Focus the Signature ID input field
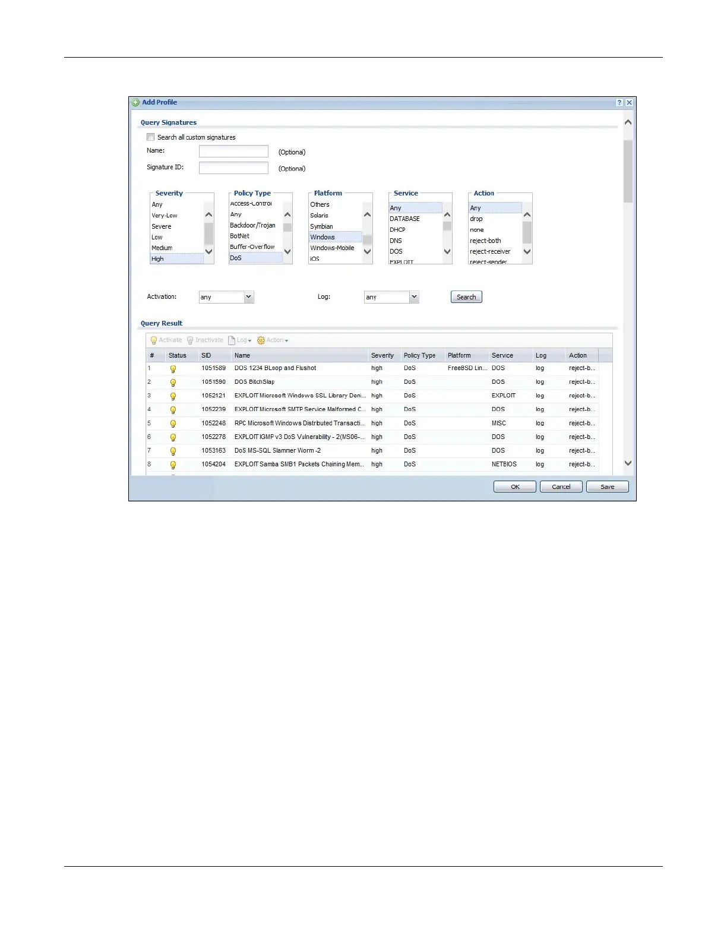 [x=233, y=168]
